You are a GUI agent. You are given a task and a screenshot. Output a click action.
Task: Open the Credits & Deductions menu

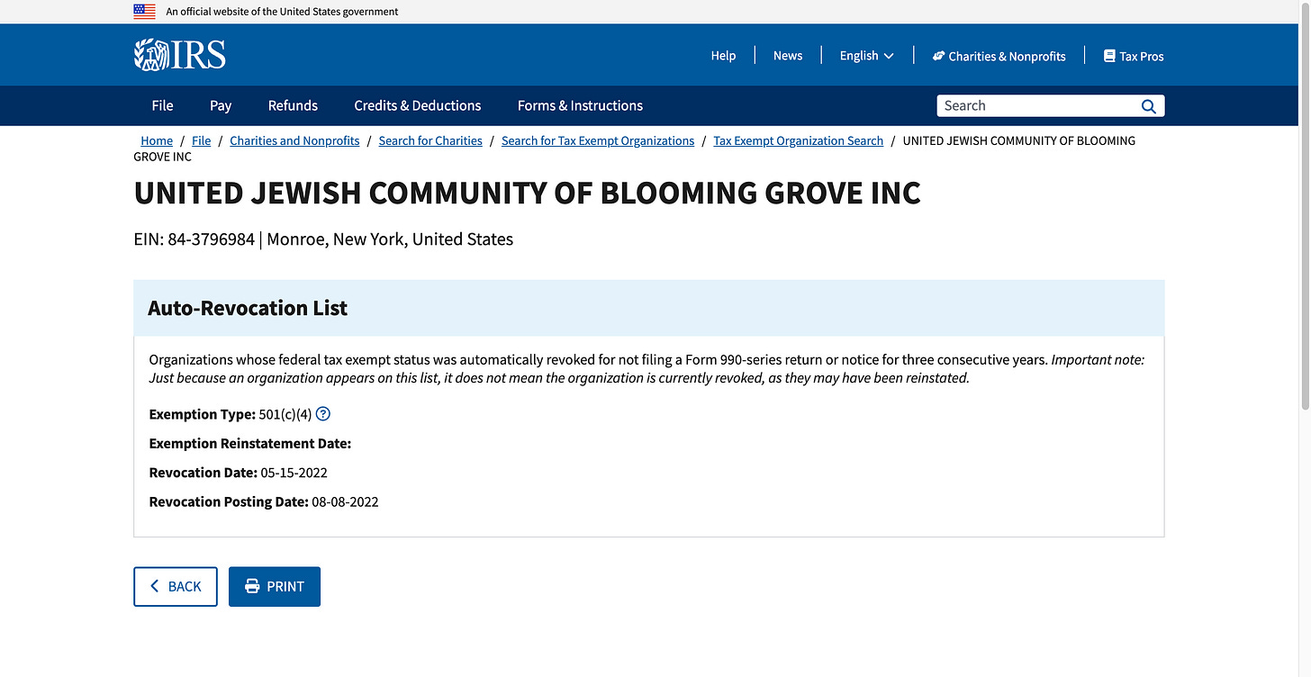[418, 105]
